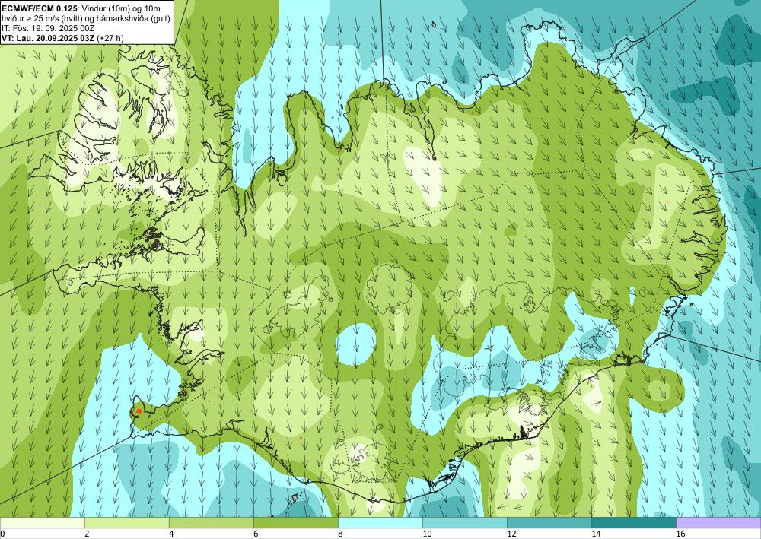
Task: Click the 4–6 m/s green legend band
Action: pyautogui.click(x=211, y=522)
